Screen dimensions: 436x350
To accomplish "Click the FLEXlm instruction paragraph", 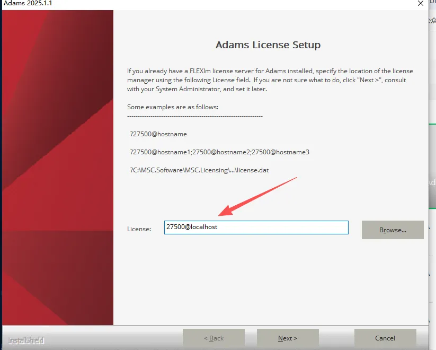I will [x=270, y=80].
